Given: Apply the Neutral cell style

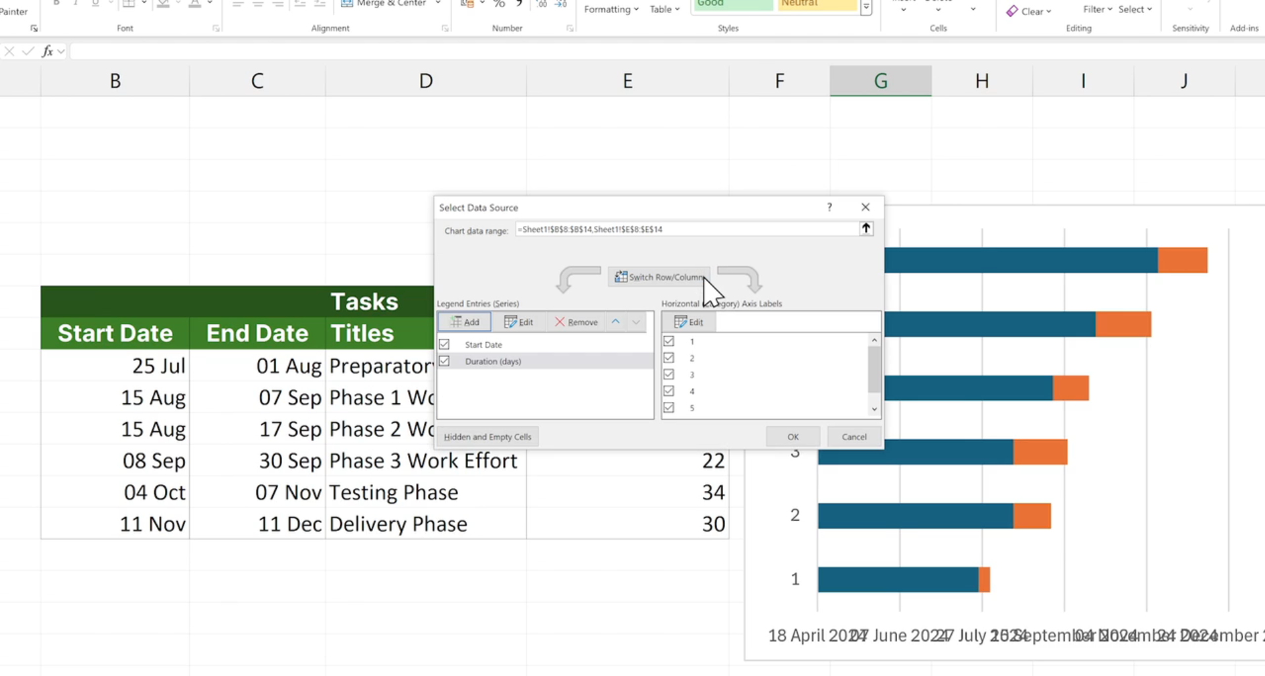Looking at the screenshot, I should pyautogui.click(x=817, y=4).
